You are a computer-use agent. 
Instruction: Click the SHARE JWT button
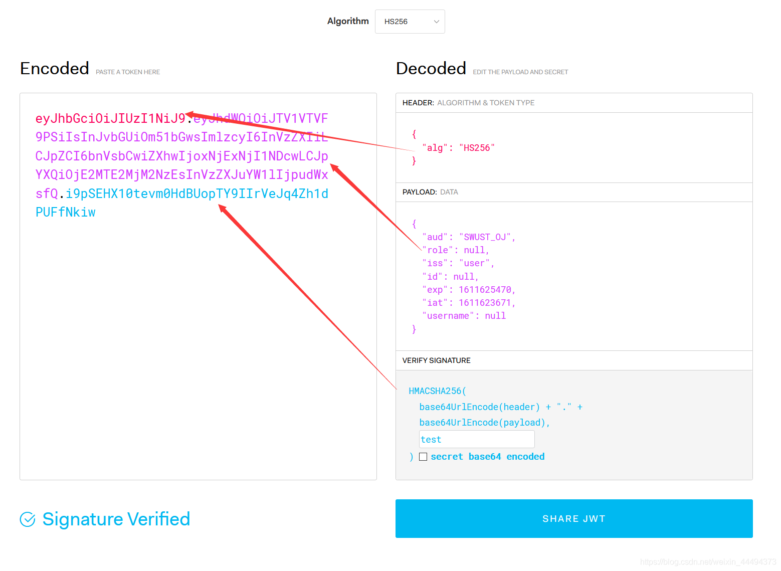click(574, 518)
